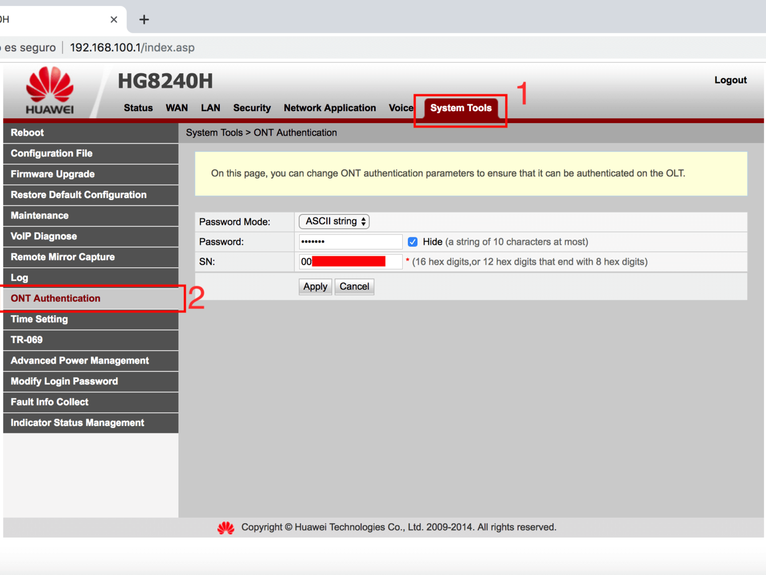The width and height of the screenshot is (766, 575).
Task: Focus the Password input field
Action: tap(350, 242)
